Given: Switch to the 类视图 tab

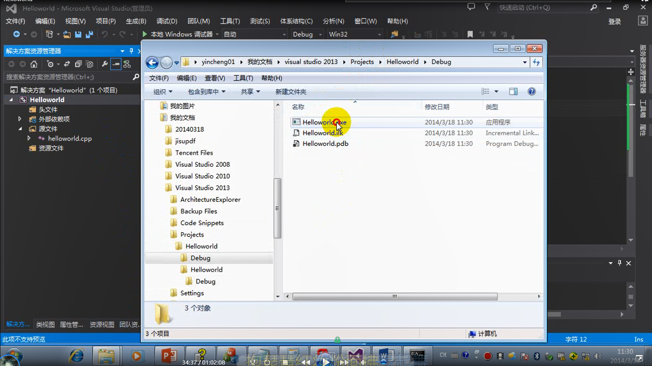Looking at the screenshot, I should 45,324.
